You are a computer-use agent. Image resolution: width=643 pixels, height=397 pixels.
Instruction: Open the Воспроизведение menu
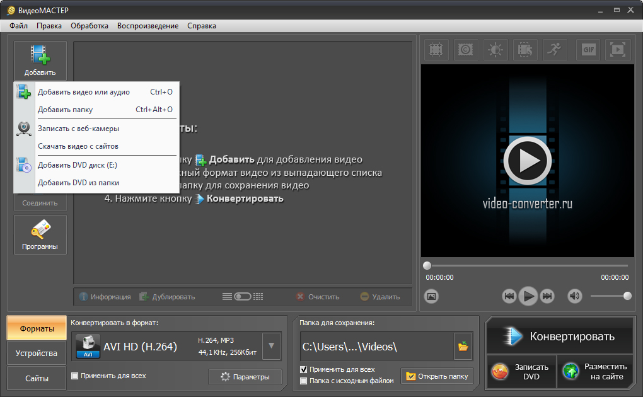tap(148, 26)
